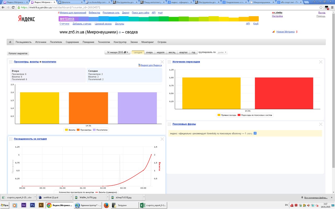Toggle Переходы из поисковых систем legend item
This screenshot has height=209, width=335.
(255, 115)
